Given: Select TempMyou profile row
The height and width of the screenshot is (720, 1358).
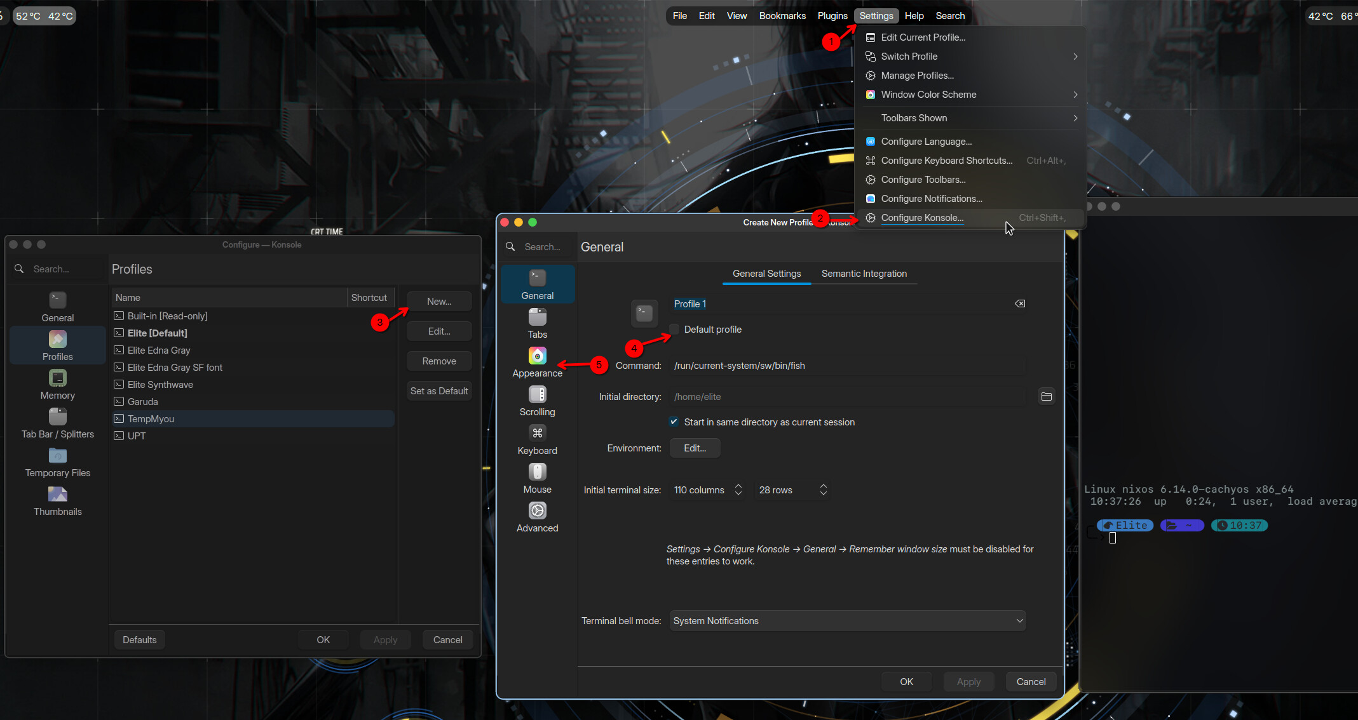Looking at the screenshot, I should 253,419.
